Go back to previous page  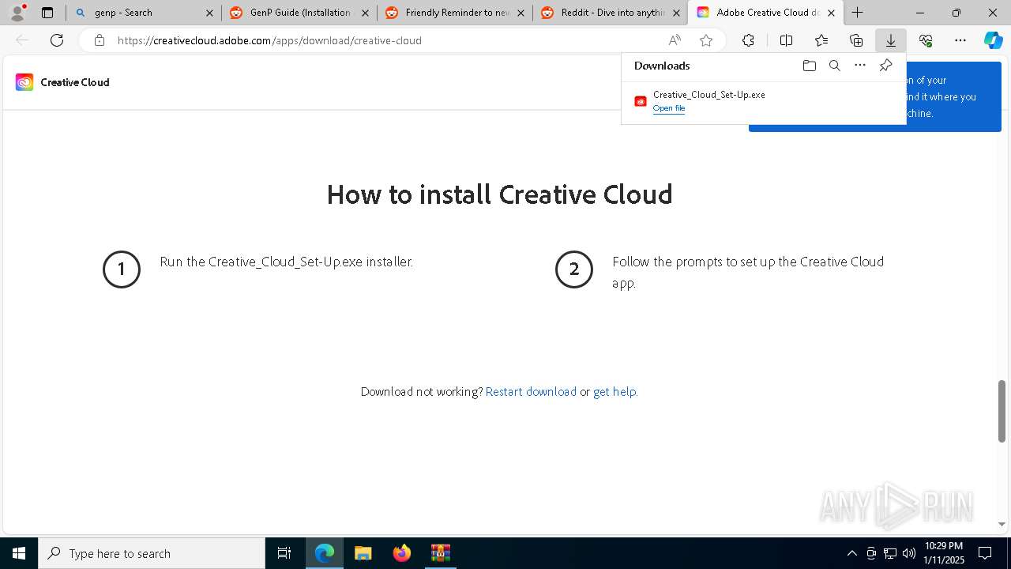[x=22, y=40]
